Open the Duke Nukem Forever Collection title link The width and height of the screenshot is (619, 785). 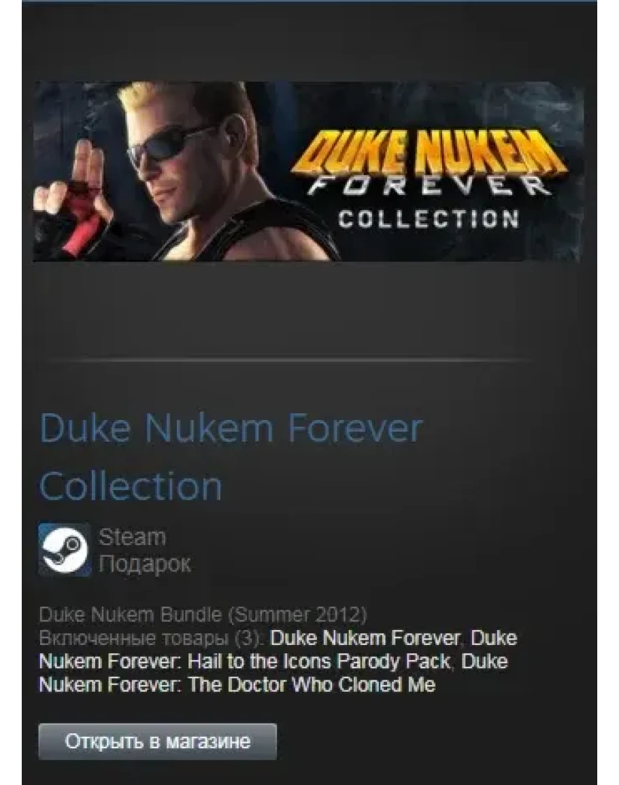pyautogui.click(x=231, y=457)
